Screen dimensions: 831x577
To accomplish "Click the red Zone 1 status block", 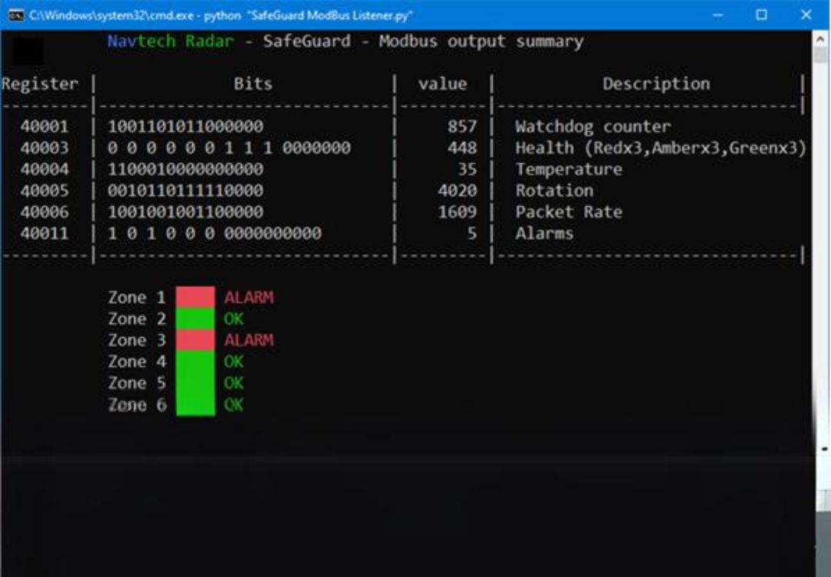I will (x=195, y=297).
